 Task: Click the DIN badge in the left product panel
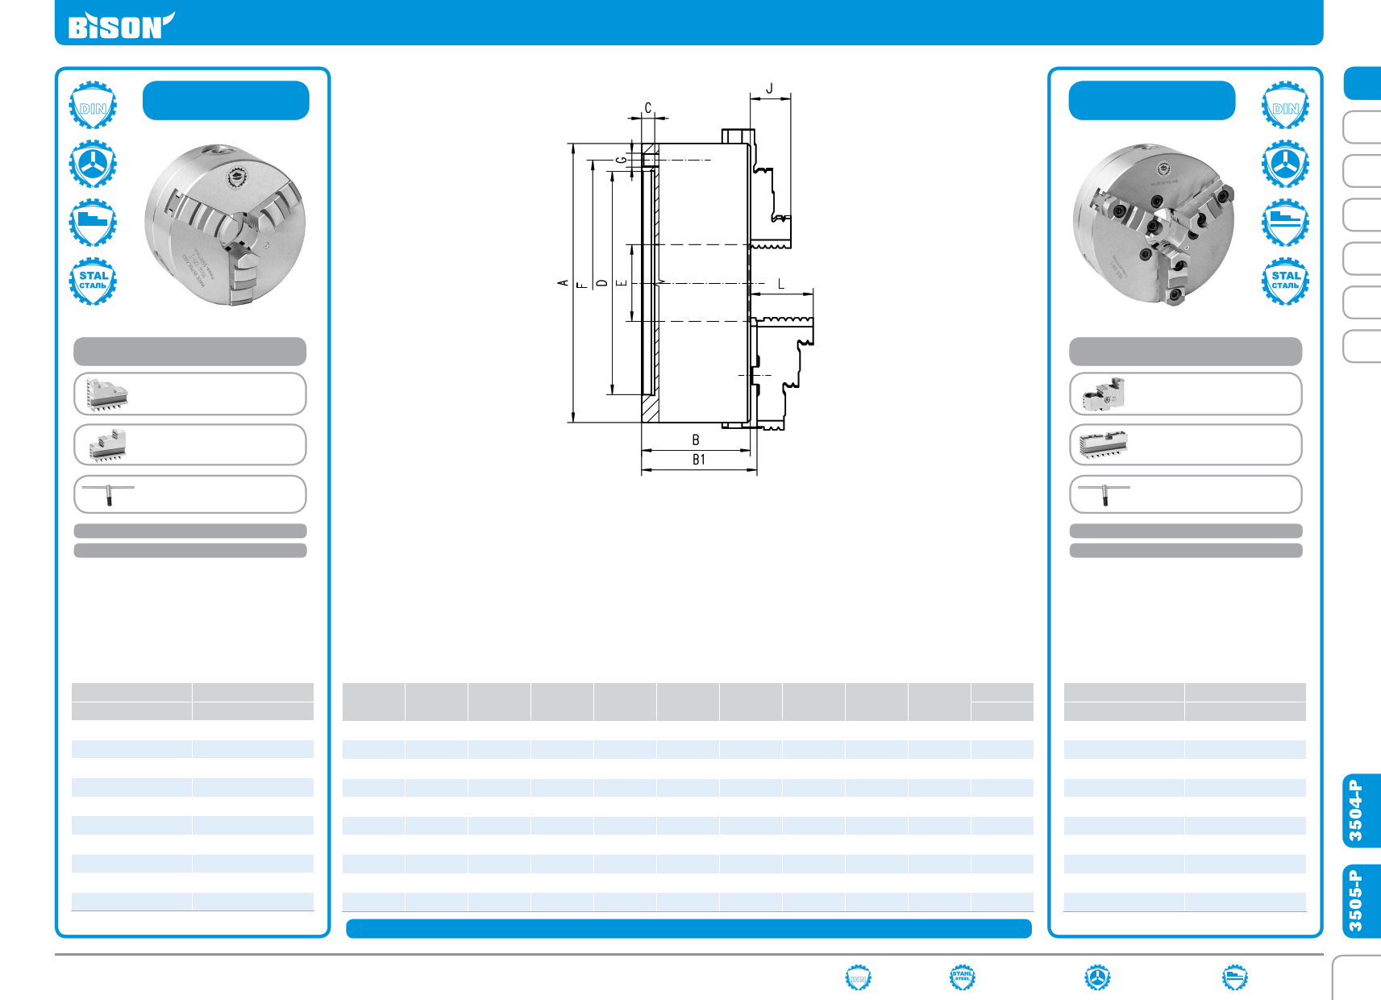pyautogui.click(x=93, y=105)
